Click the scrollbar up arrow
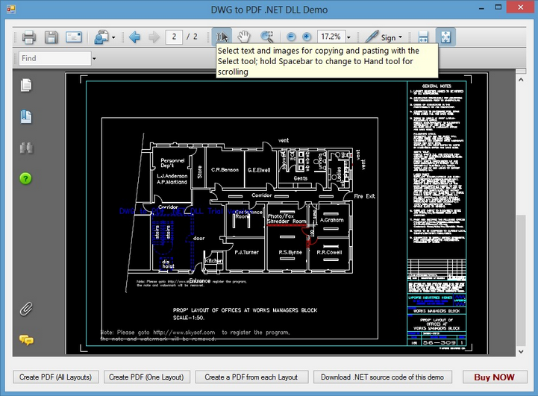The height and width of the screenshot is (396, 538). 521,80
